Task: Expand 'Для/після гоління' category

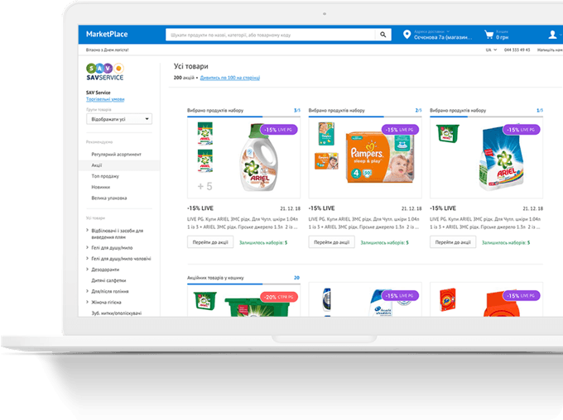Action: (x=87, y=291)
